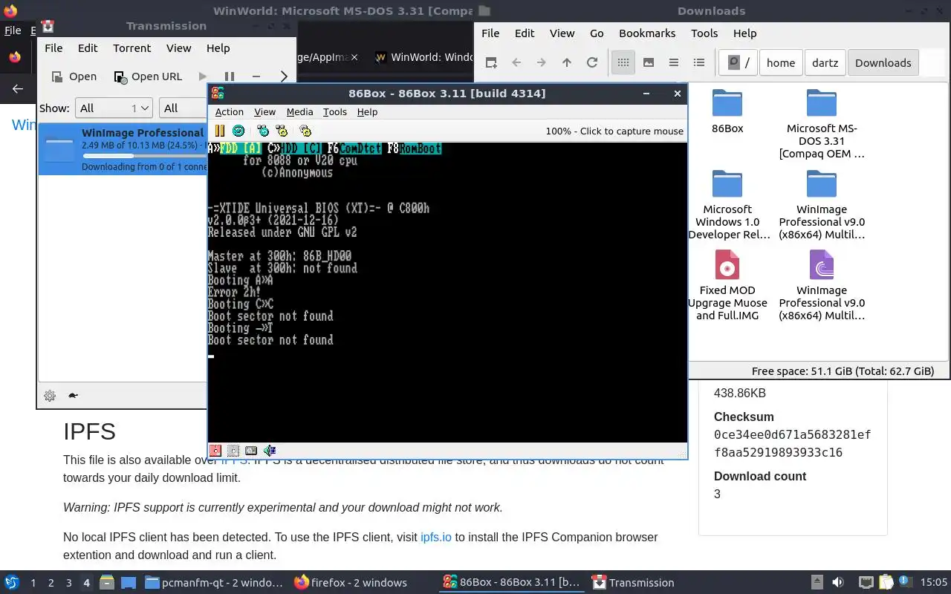Viewport: 951px width, 594px height.
Task: Pause the selected torrent in Transmission
Action: click(230, 76)
